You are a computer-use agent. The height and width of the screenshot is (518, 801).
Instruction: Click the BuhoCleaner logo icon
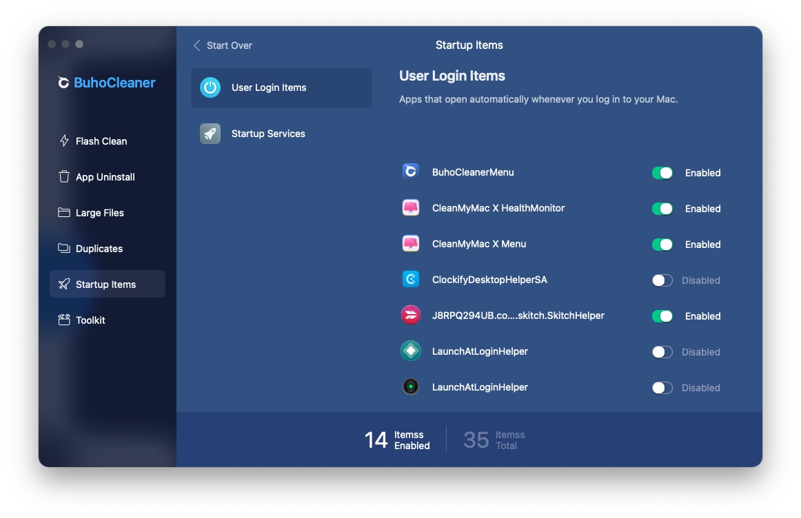click(63, 83)
